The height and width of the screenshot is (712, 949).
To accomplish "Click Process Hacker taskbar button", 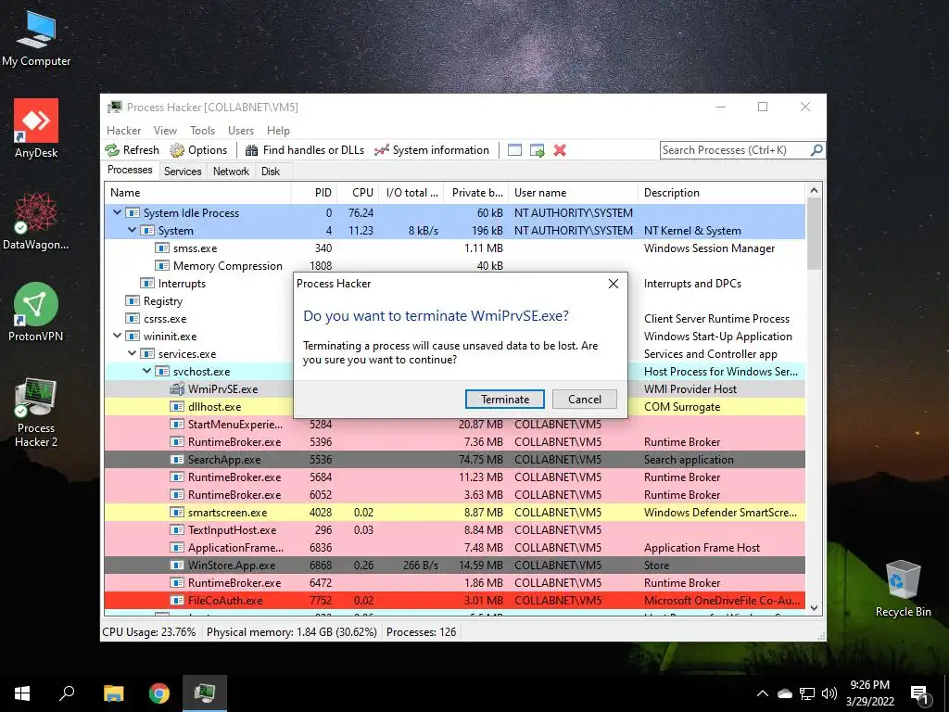I will [x=205, y=693].
